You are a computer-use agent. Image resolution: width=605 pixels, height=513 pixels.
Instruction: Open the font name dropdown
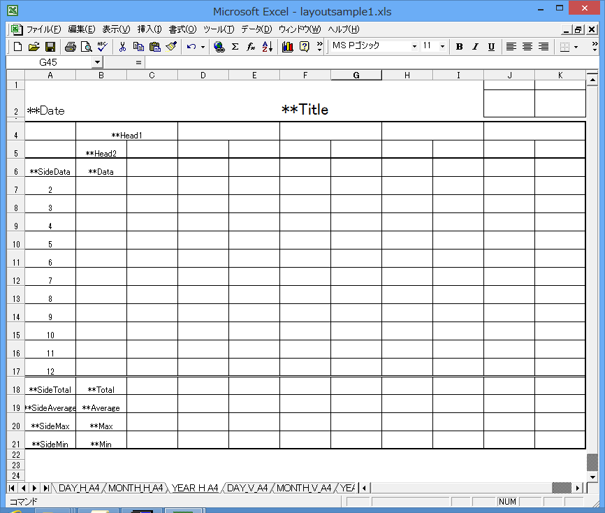[414, 47]
